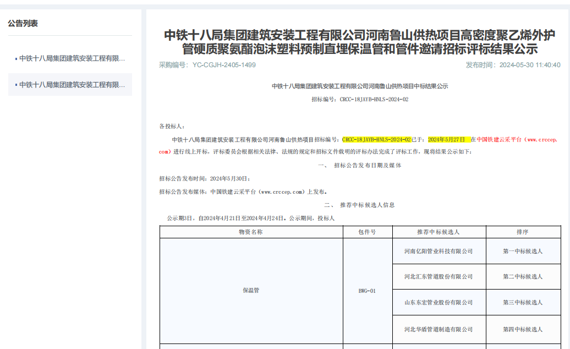This screenshot has height=349, width=570.
Task: Click the yellow highlighted CRCC-18JAYB-HNLS-2024-02 bid number
Action: pyautogui.click(x=376, y=140)
